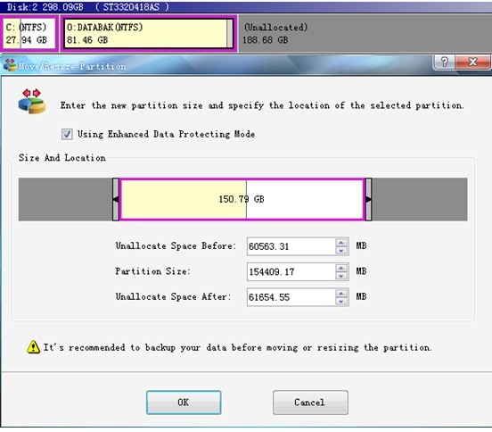The width and height of the screenshot is (492, 432).
Task: Click the backup recommendation warning text
Action: [x=237, y=347]
